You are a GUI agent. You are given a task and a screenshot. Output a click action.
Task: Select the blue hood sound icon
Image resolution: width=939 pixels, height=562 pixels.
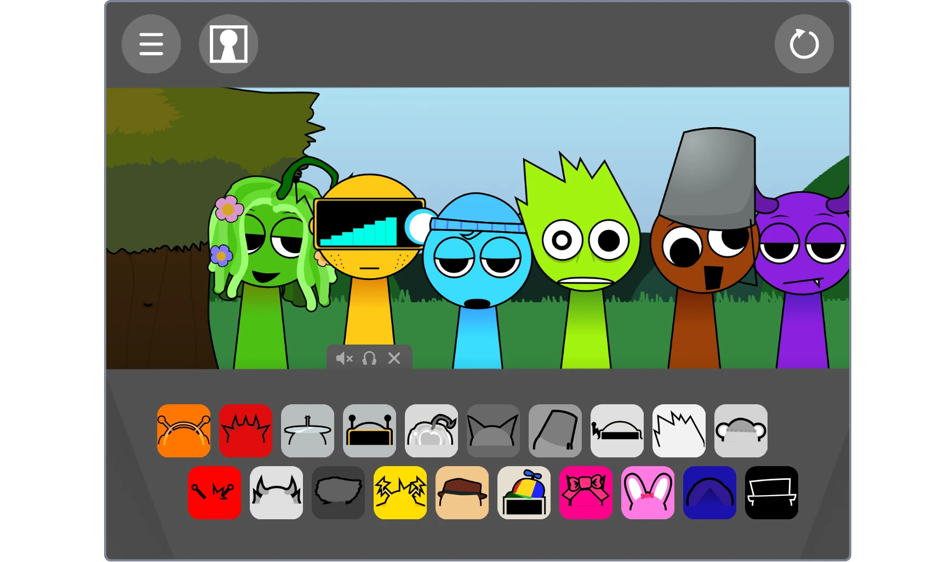[709, 492]
